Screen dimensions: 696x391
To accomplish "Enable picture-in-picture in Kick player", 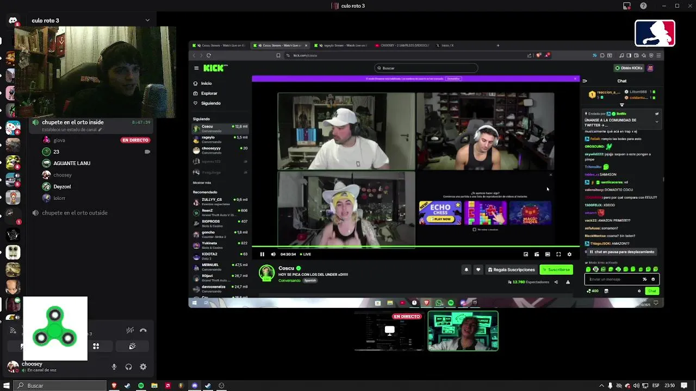I will pos(526,254).
